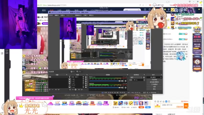Image resolution: width=204 pixels, height=115 pixels.
Task: Mute the desktop audio speaker icon
Action: [x=122, y=88]
